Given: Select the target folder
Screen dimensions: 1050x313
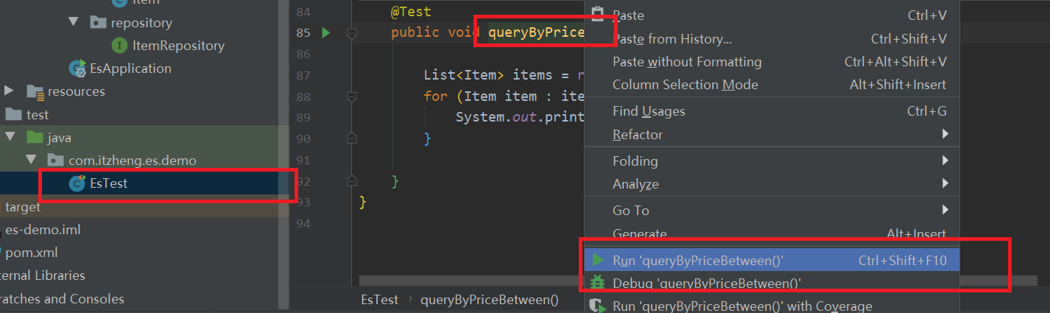Looking at the screenshot, I should [x=23, y=207].
